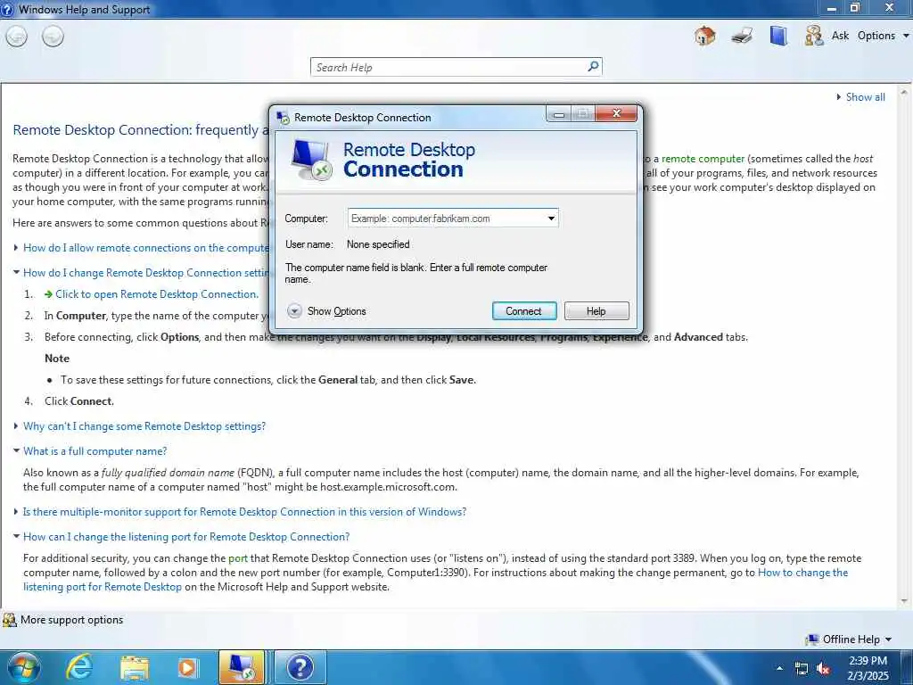Select Remote Desktop Connection taskbar button
This screenshot has height=685, width=913.
[242, 667]
